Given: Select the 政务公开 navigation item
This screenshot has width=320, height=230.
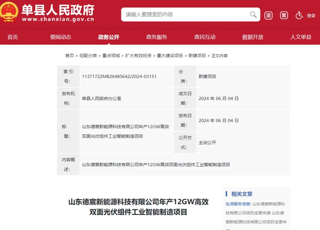Looking at the screenshot, I should click(108, 37).
